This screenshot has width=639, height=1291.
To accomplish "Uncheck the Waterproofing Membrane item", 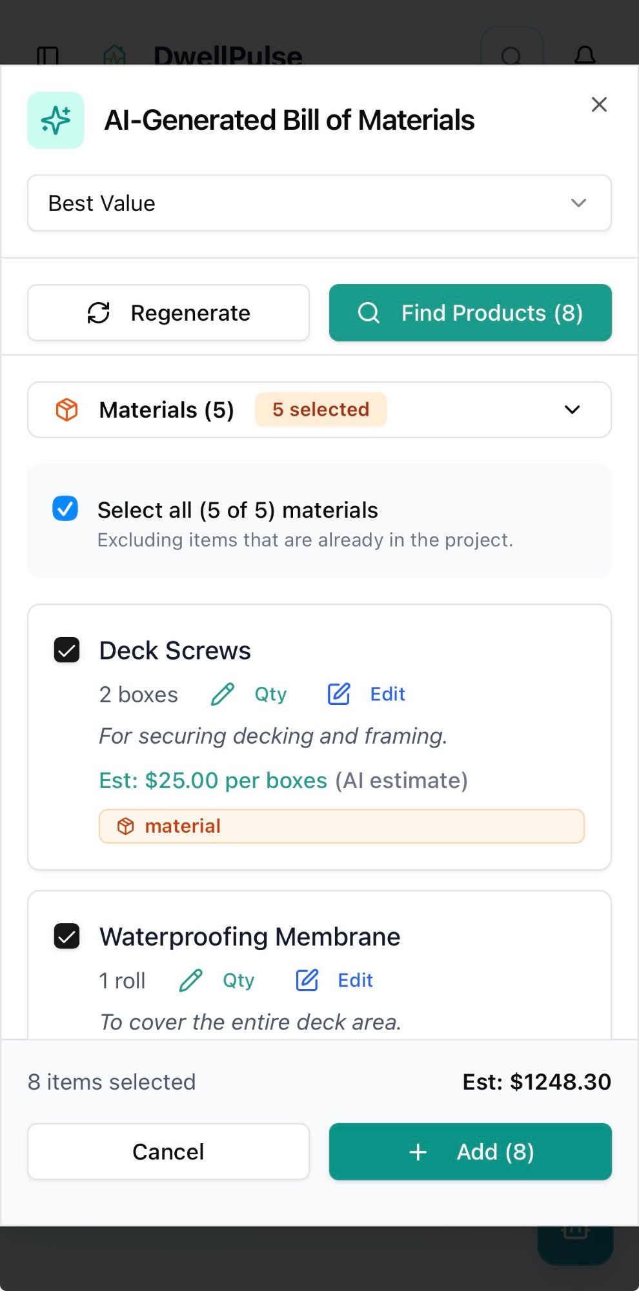I will coord(66,936).
